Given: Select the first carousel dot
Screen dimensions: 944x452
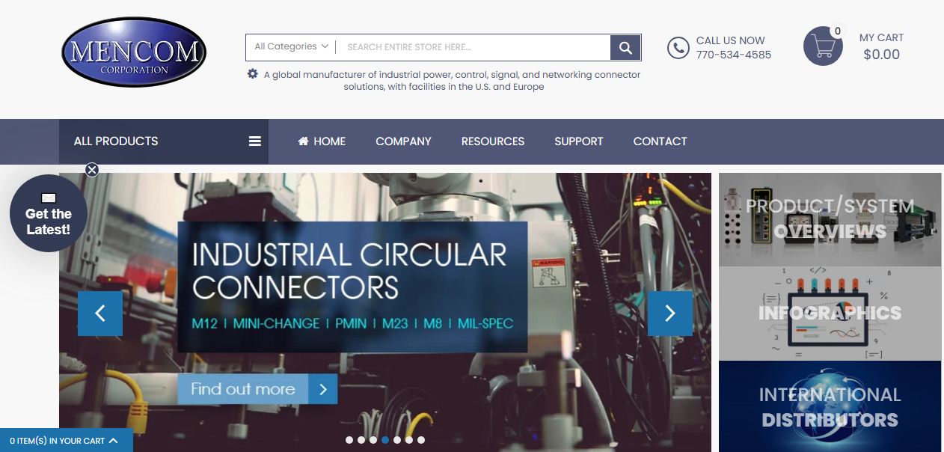Looking at the screenshot, I should 349,440.
